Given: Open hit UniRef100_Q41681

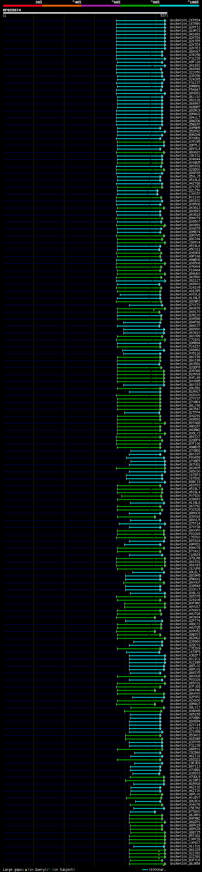Looking at the screenshot, I should [x=185, y=34].
